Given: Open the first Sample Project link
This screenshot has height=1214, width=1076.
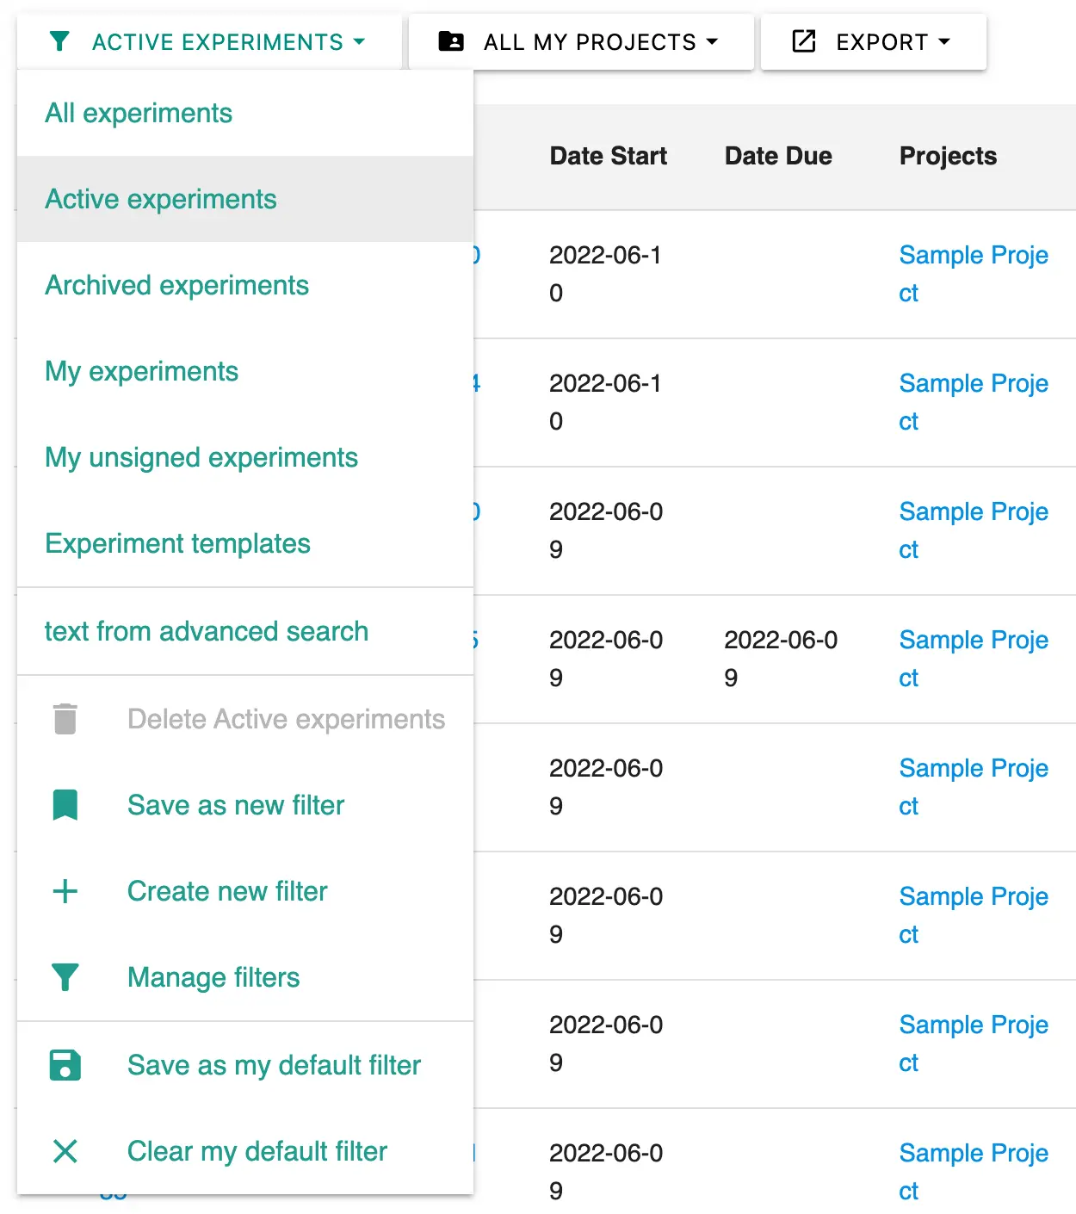Looking at the screenshot, I should 974,274.
